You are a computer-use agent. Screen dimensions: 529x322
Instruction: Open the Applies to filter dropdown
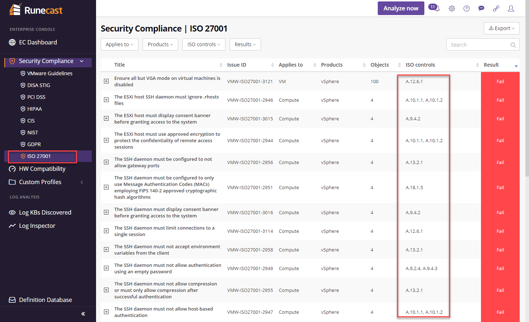pyautogui.click(x=119, y=44)
